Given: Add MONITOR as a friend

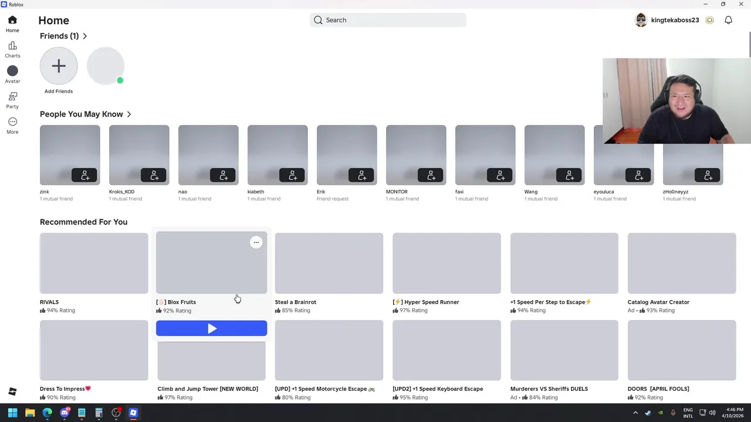Looking at the screenshot, I should pos(431,175).
